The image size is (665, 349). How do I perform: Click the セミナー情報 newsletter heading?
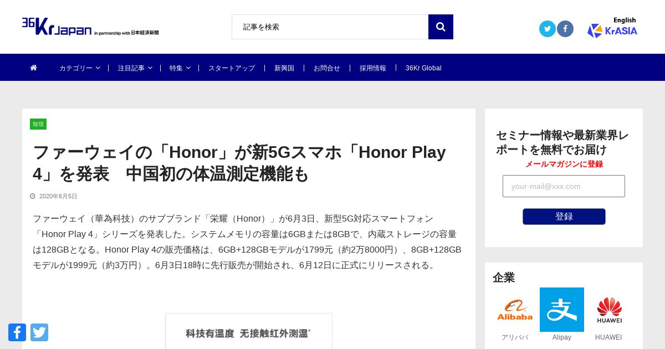(562, 142)
